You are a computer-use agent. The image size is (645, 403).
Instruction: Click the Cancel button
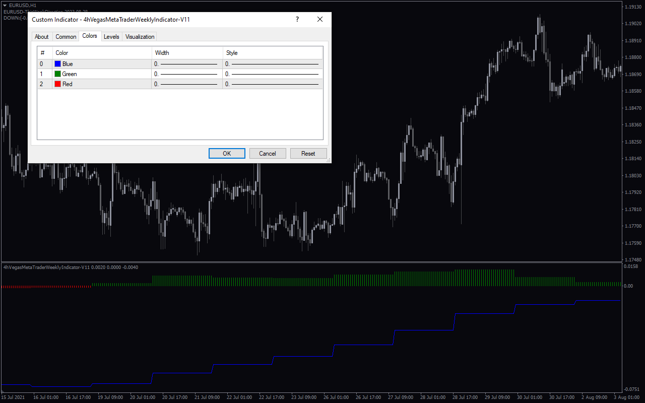click(268, 154)
